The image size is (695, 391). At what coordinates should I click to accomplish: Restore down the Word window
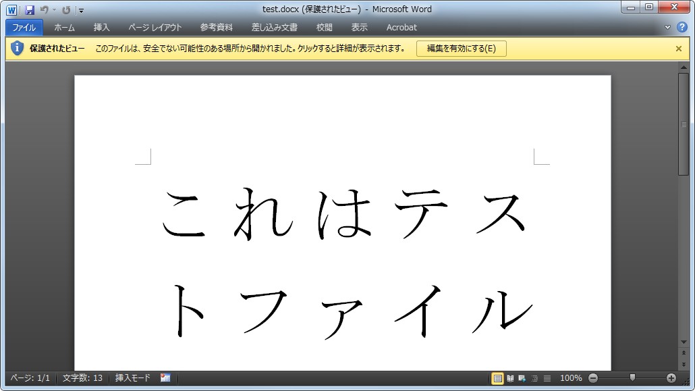pos(649,7)
